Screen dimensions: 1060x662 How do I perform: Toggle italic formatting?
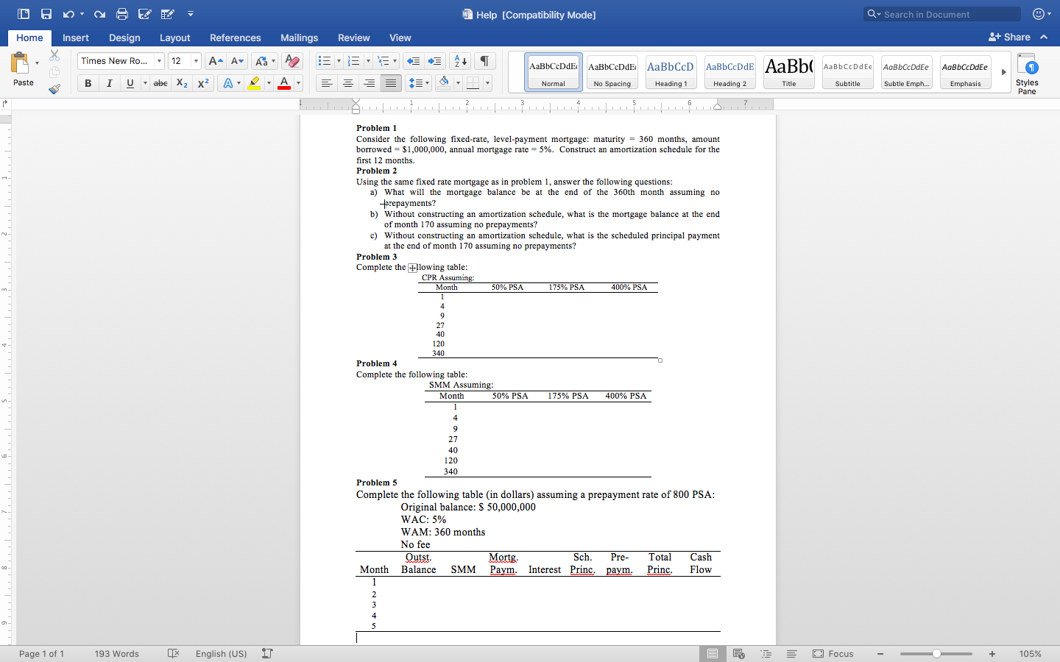pyautogui.click(x=108, y=83)
